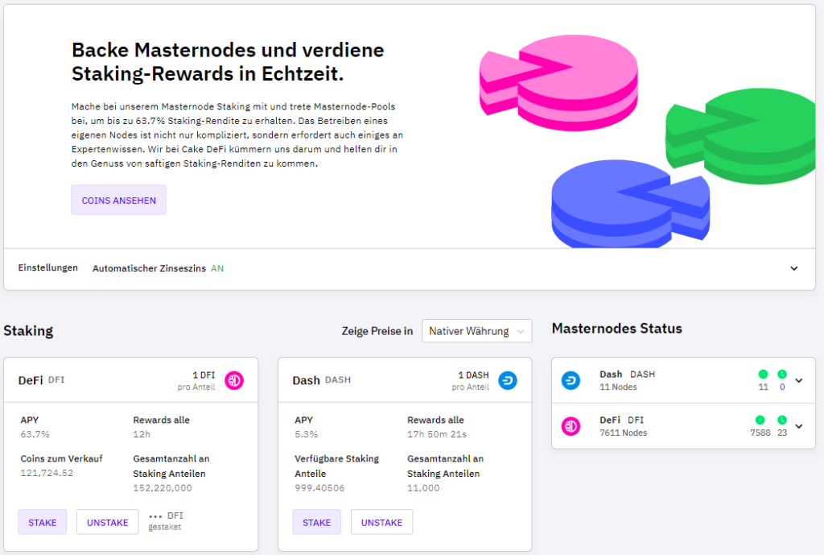Screen dimensions: 824x555
Task: Click DeFi icon in Masternodes Status list
Action: [x=571, y=426]
